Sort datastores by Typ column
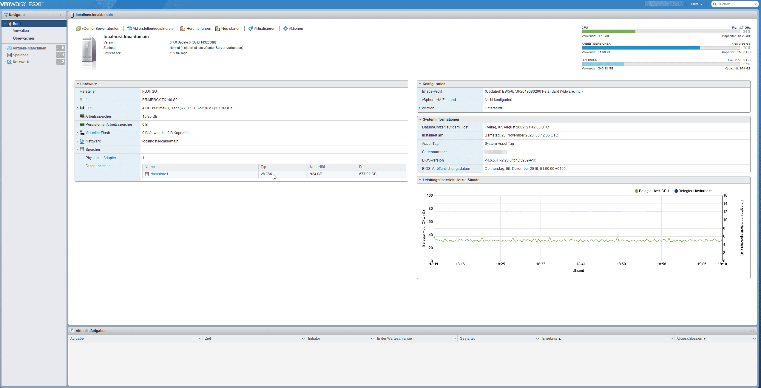This screenshot has height=388, width=761. [283, 167]
